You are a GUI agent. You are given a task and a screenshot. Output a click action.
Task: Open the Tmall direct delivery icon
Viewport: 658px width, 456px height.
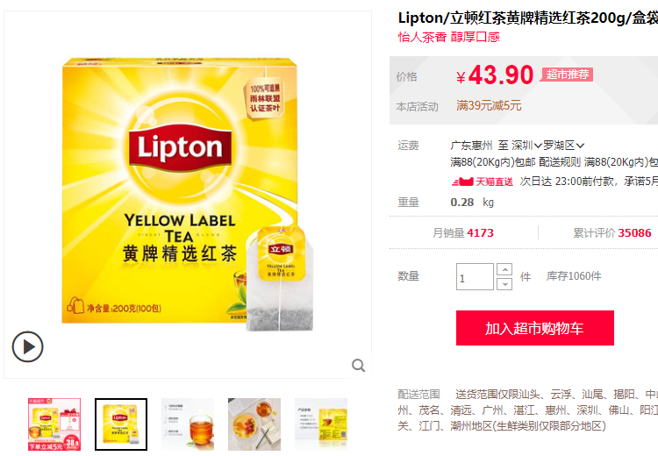(483, 182)
